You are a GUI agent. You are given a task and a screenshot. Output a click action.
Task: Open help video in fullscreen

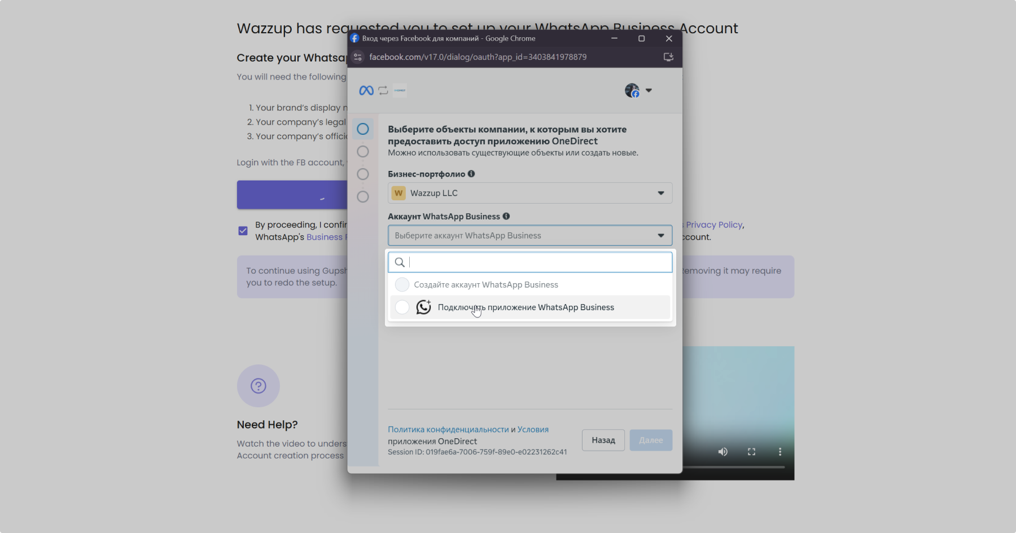coord(751,452)
